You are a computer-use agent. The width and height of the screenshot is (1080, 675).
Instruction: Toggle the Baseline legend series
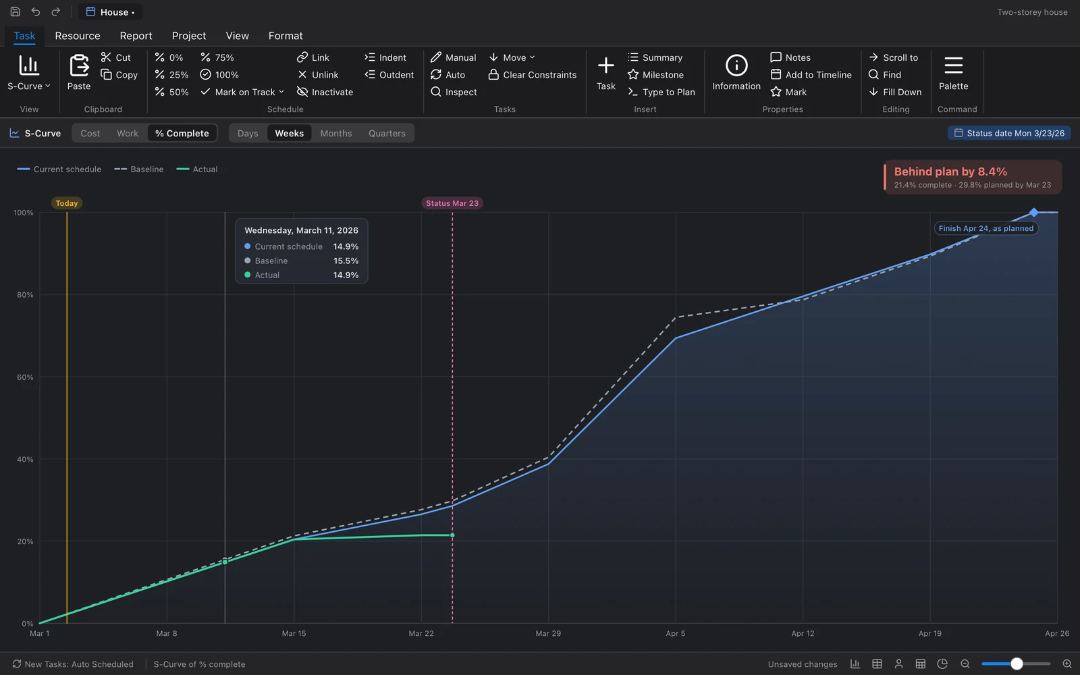pyautogui.click(x=139, y=169)
